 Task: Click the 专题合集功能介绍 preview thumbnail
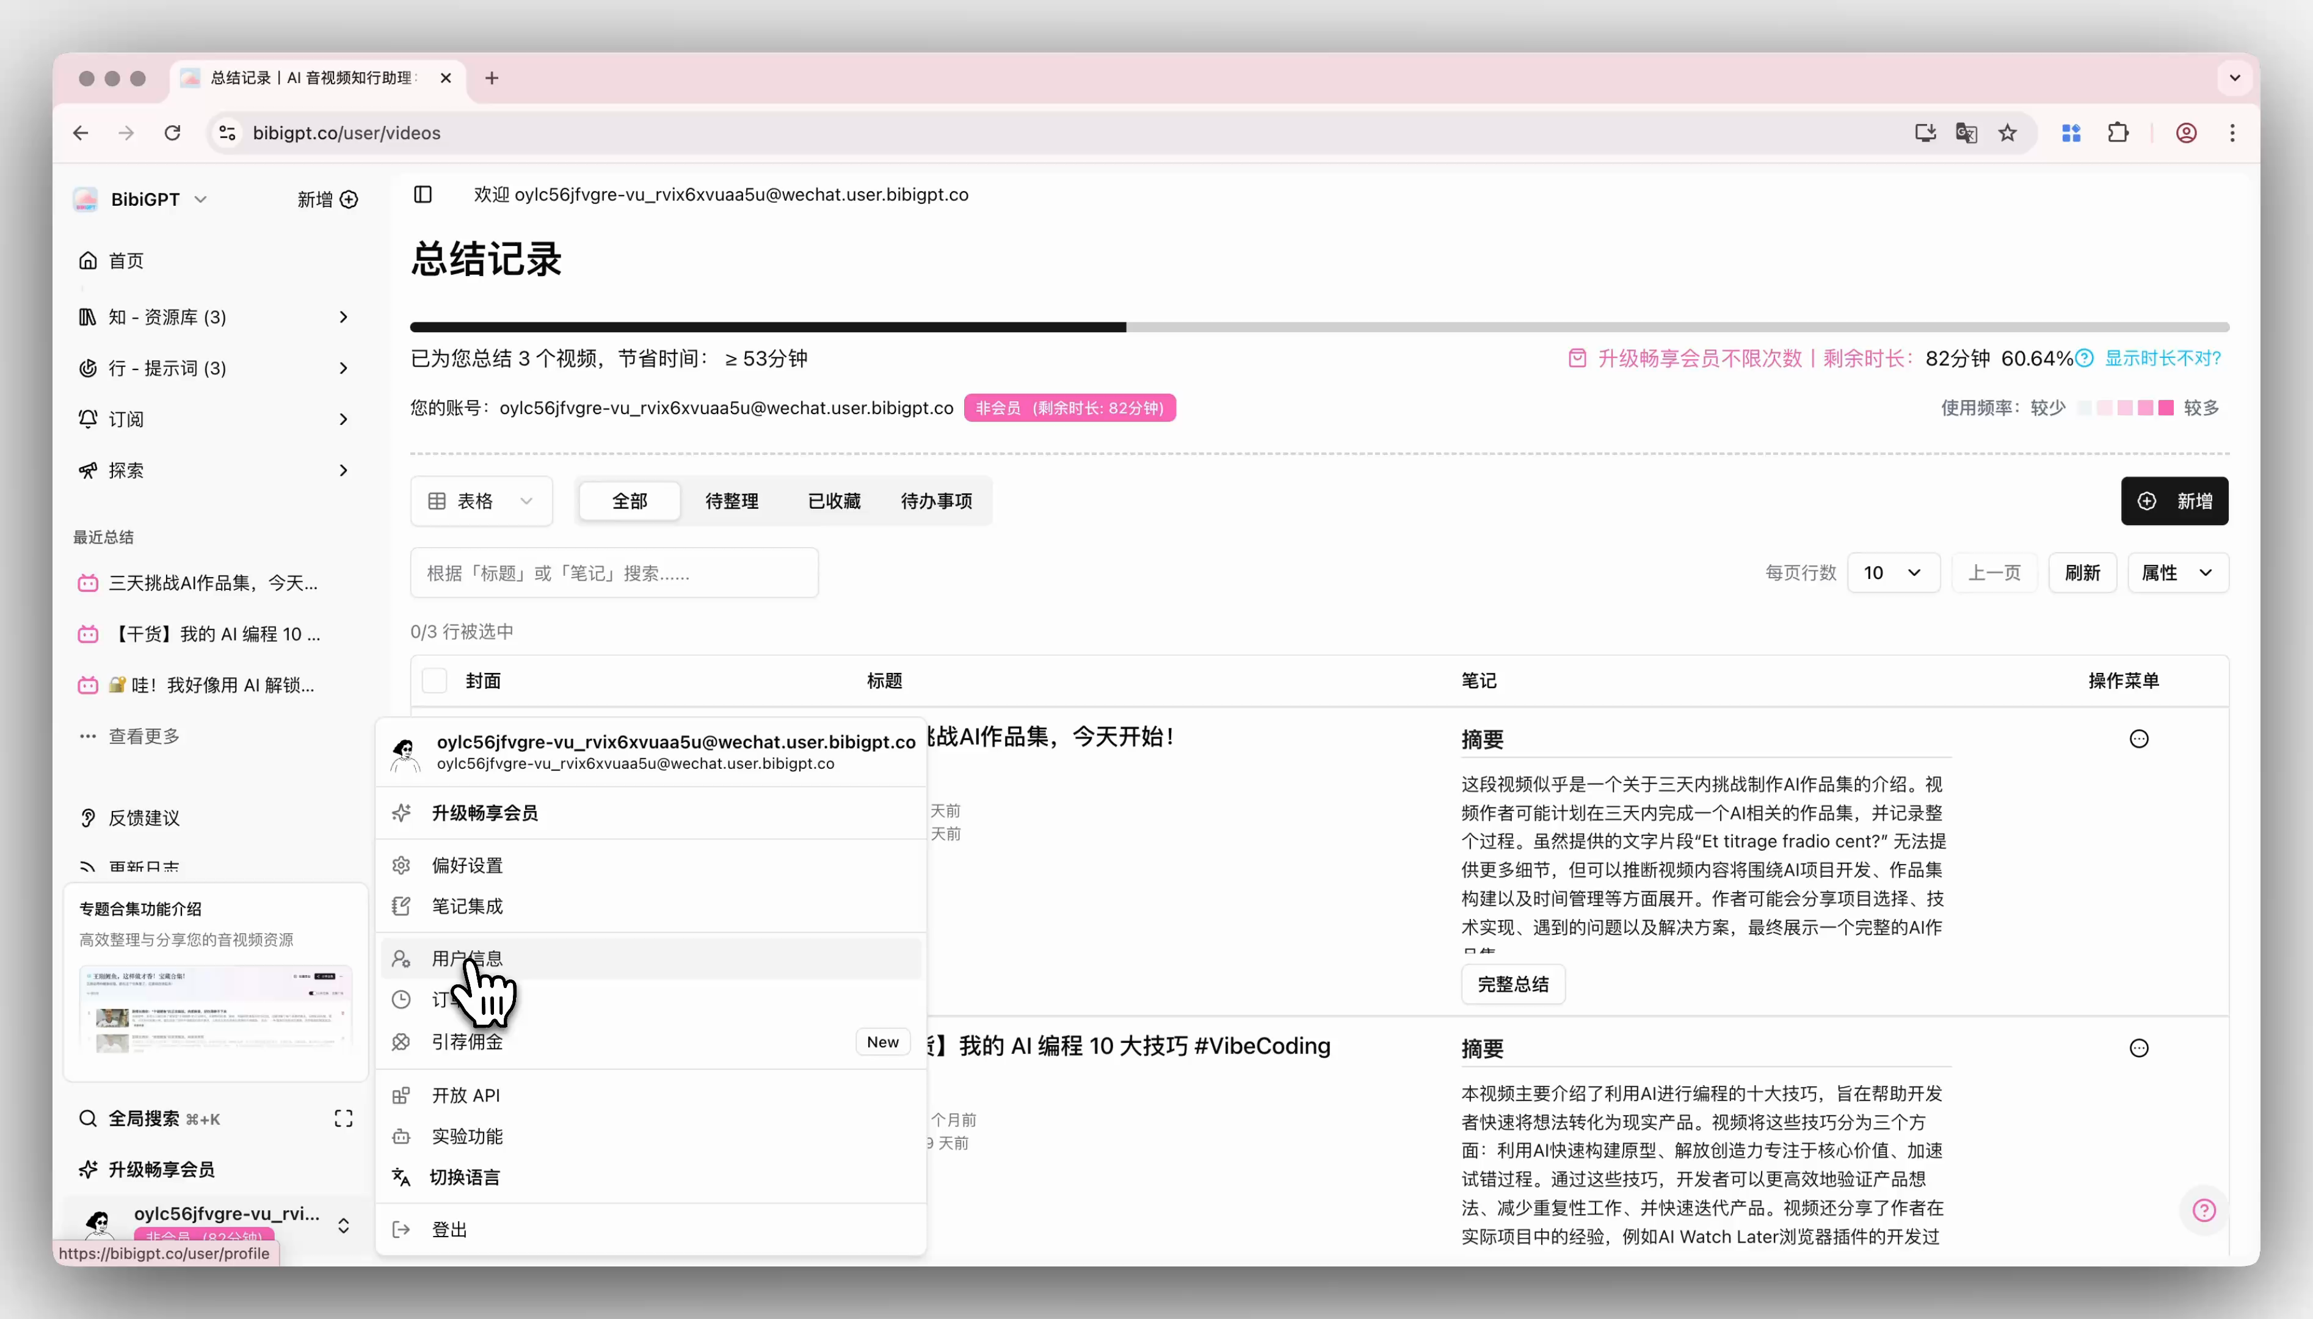pyautogui.click(x=216, y=1009)
